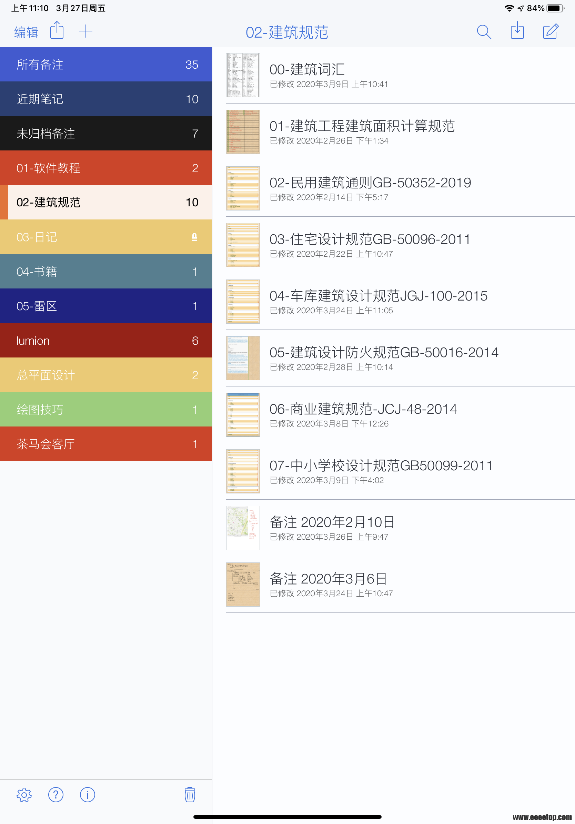Select 近期笔记 category
This screenshot has width=575, height=824.
tap(106, 99)
